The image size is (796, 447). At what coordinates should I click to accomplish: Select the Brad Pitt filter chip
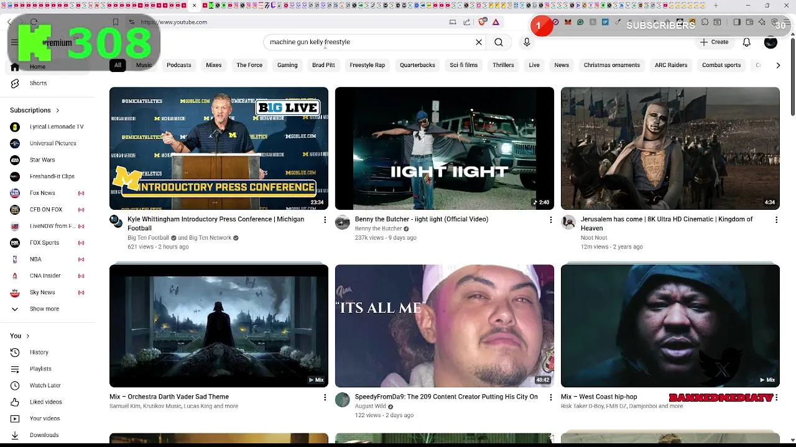tap(323, 65)
